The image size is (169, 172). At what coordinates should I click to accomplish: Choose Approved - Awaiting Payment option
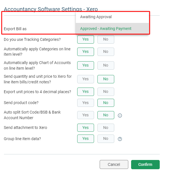[112, 29]
